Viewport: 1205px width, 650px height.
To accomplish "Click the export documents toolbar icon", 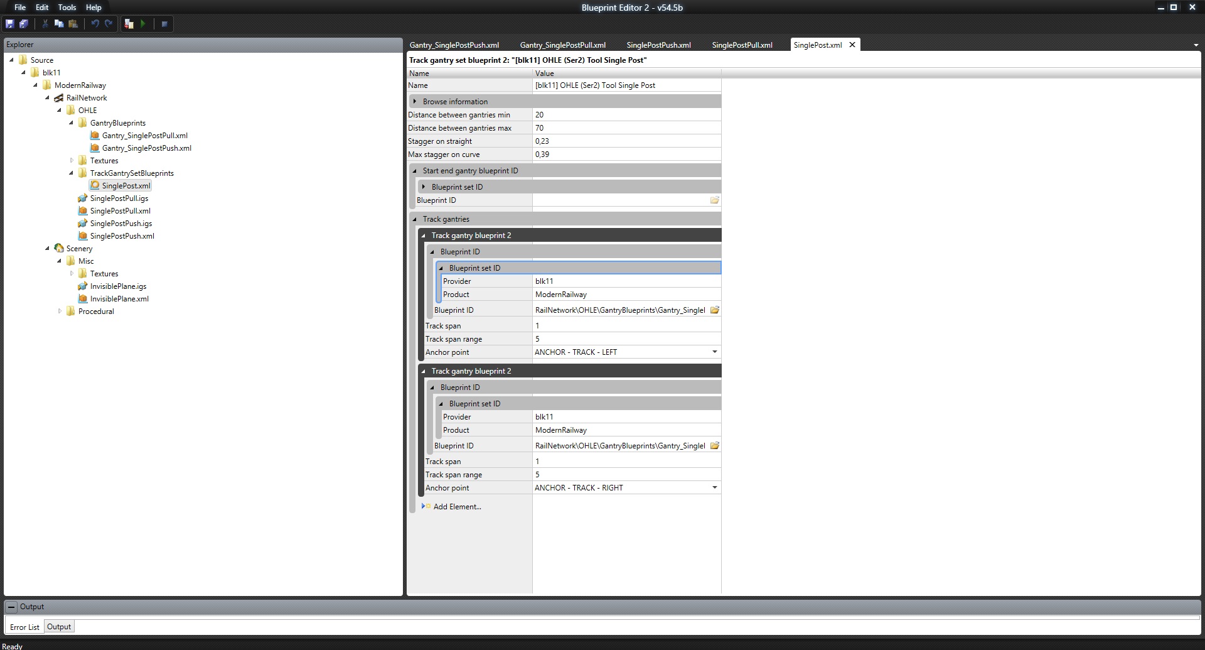I will click(129, 24).
